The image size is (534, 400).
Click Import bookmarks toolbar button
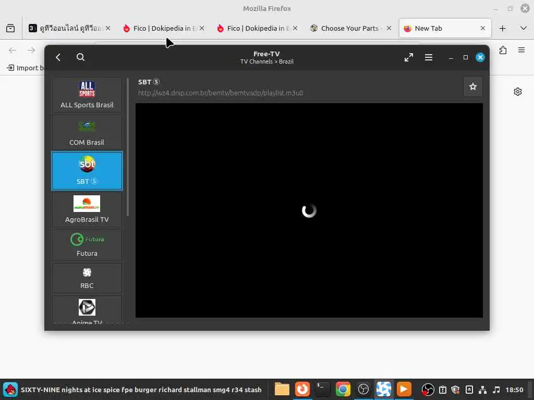(x=25, y=68)
